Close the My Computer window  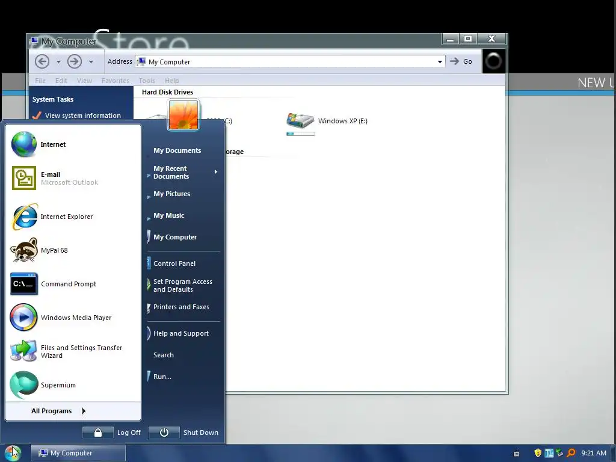pos(491,39)
